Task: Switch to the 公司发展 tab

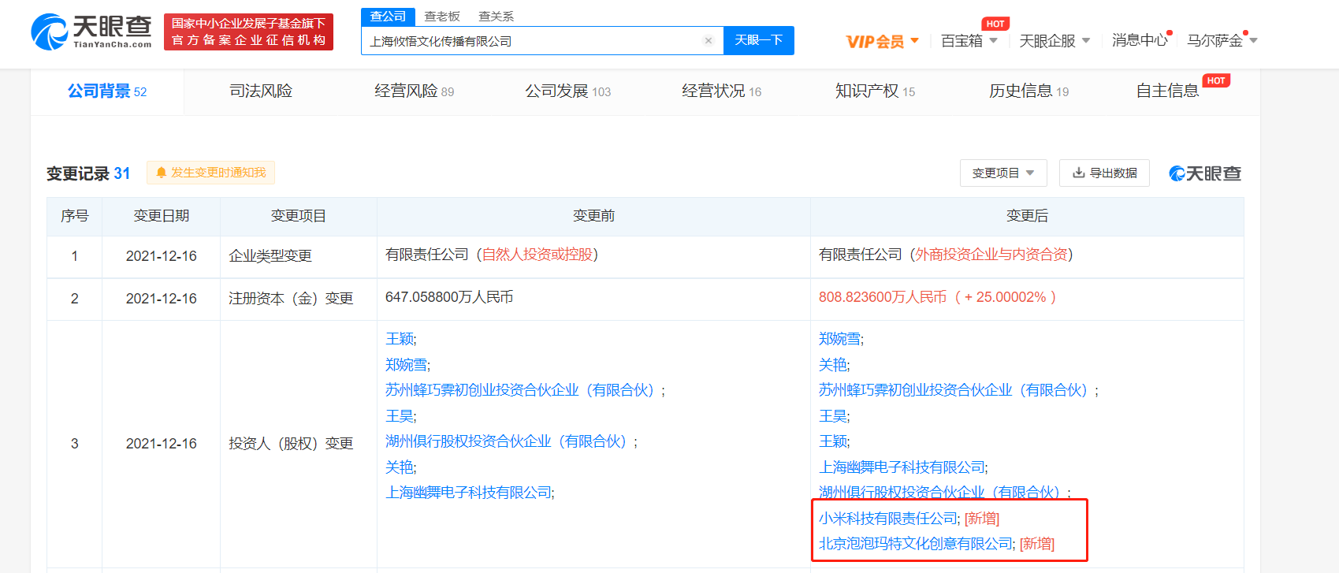Action: pyautogui.click(x=568, y=91)
